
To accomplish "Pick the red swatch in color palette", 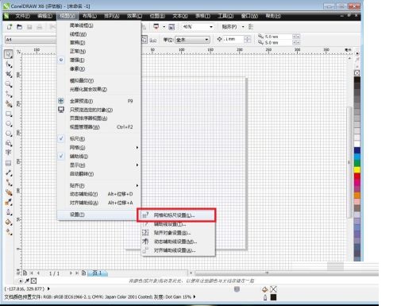I will pyautogui.click(x=357, y=176).
